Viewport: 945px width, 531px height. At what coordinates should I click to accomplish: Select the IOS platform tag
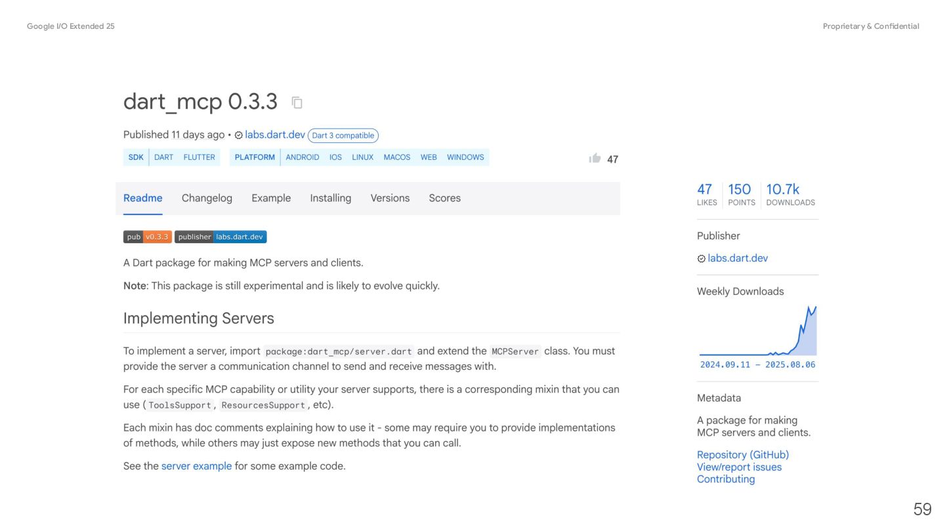(x=335, y=157)
